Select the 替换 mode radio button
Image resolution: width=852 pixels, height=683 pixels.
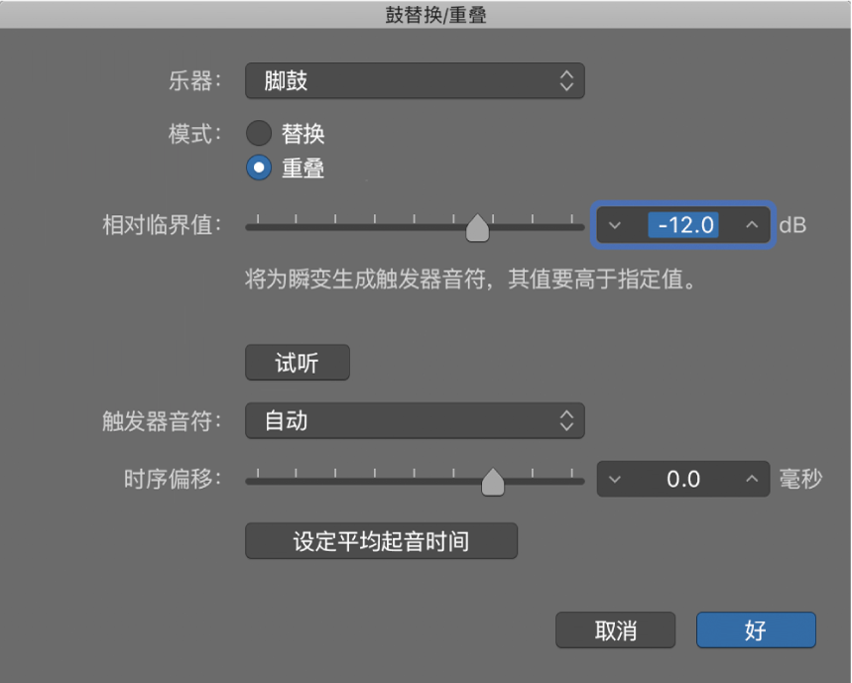click(258, 133)
